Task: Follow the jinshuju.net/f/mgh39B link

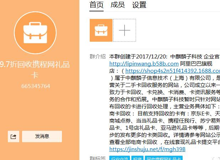Action: [147, 149]
